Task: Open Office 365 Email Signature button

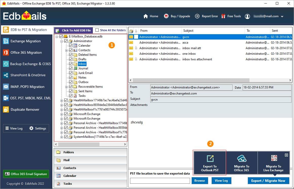Action: point(26,174)
